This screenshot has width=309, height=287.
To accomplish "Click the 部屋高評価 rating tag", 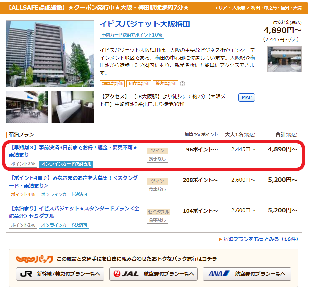I will [112, 84].
